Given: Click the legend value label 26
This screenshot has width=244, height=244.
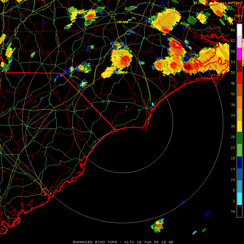Looking at the screenshot, I should coord(233,137).
